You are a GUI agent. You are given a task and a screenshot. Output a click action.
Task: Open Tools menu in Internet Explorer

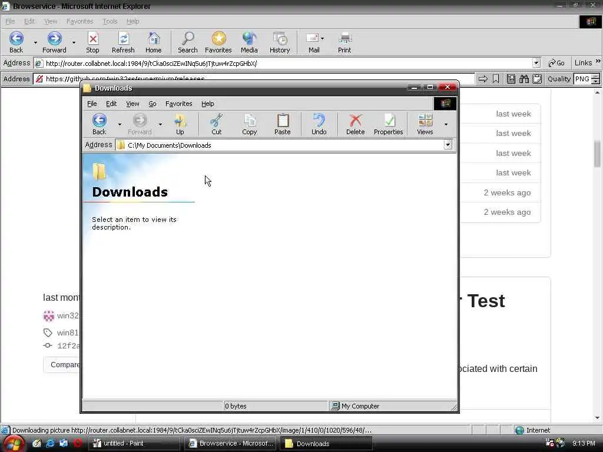[x=110, y=21]
